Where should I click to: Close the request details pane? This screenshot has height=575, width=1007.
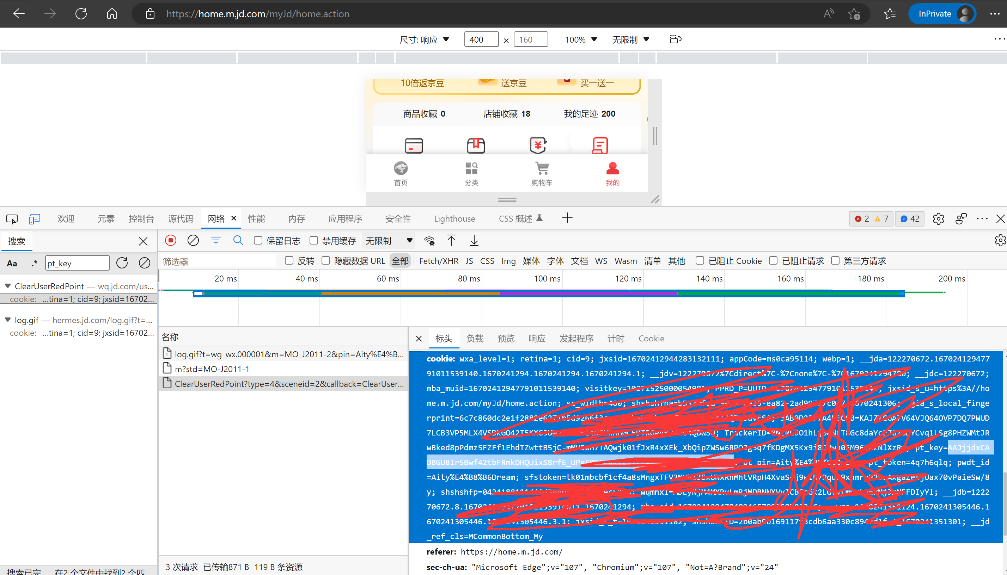[x=419, y=339]
